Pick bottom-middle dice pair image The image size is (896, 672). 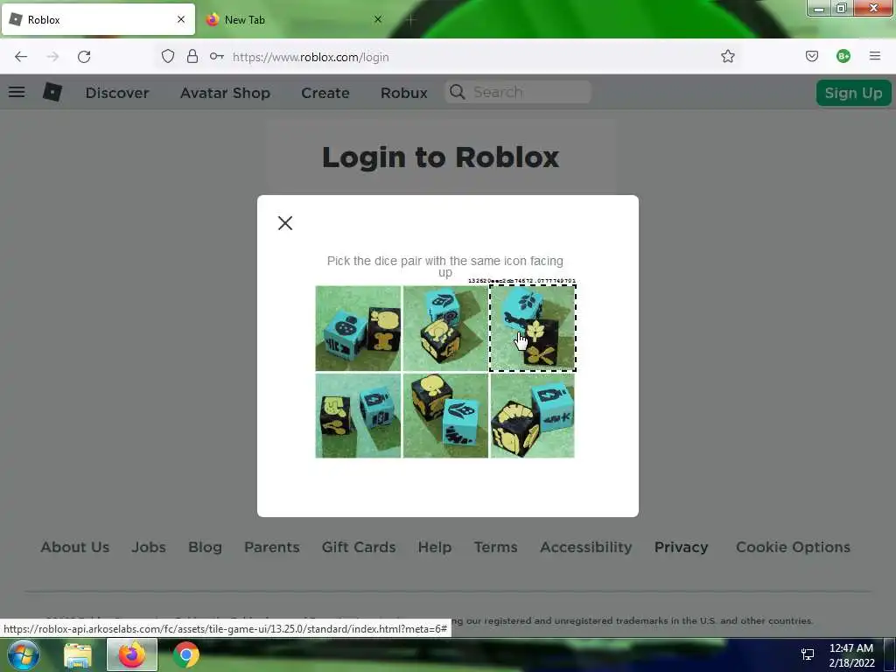[445, 416]
